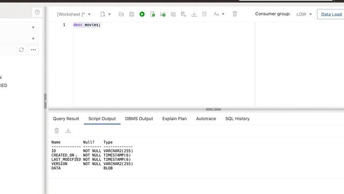
Task: Click the Data Load button
Action: [331, 15]
